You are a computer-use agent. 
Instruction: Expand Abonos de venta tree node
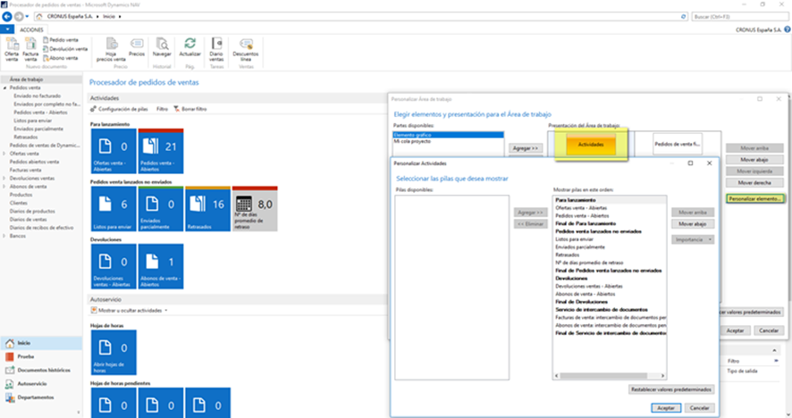5,187
